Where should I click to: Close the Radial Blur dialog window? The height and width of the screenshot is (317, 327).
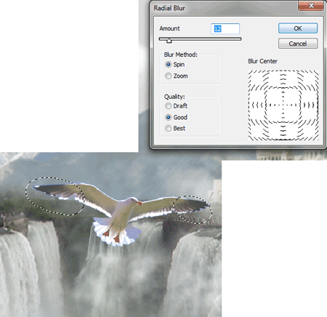(x=311, y=6)
